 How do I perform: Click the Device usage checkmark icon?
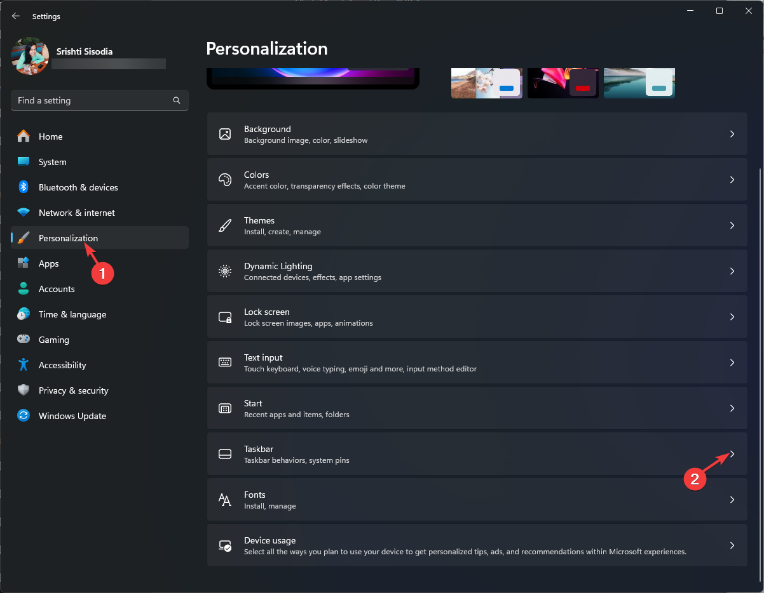point(225,545)
